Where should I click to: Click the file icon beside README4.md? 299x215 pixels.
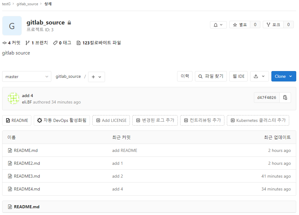10,189
